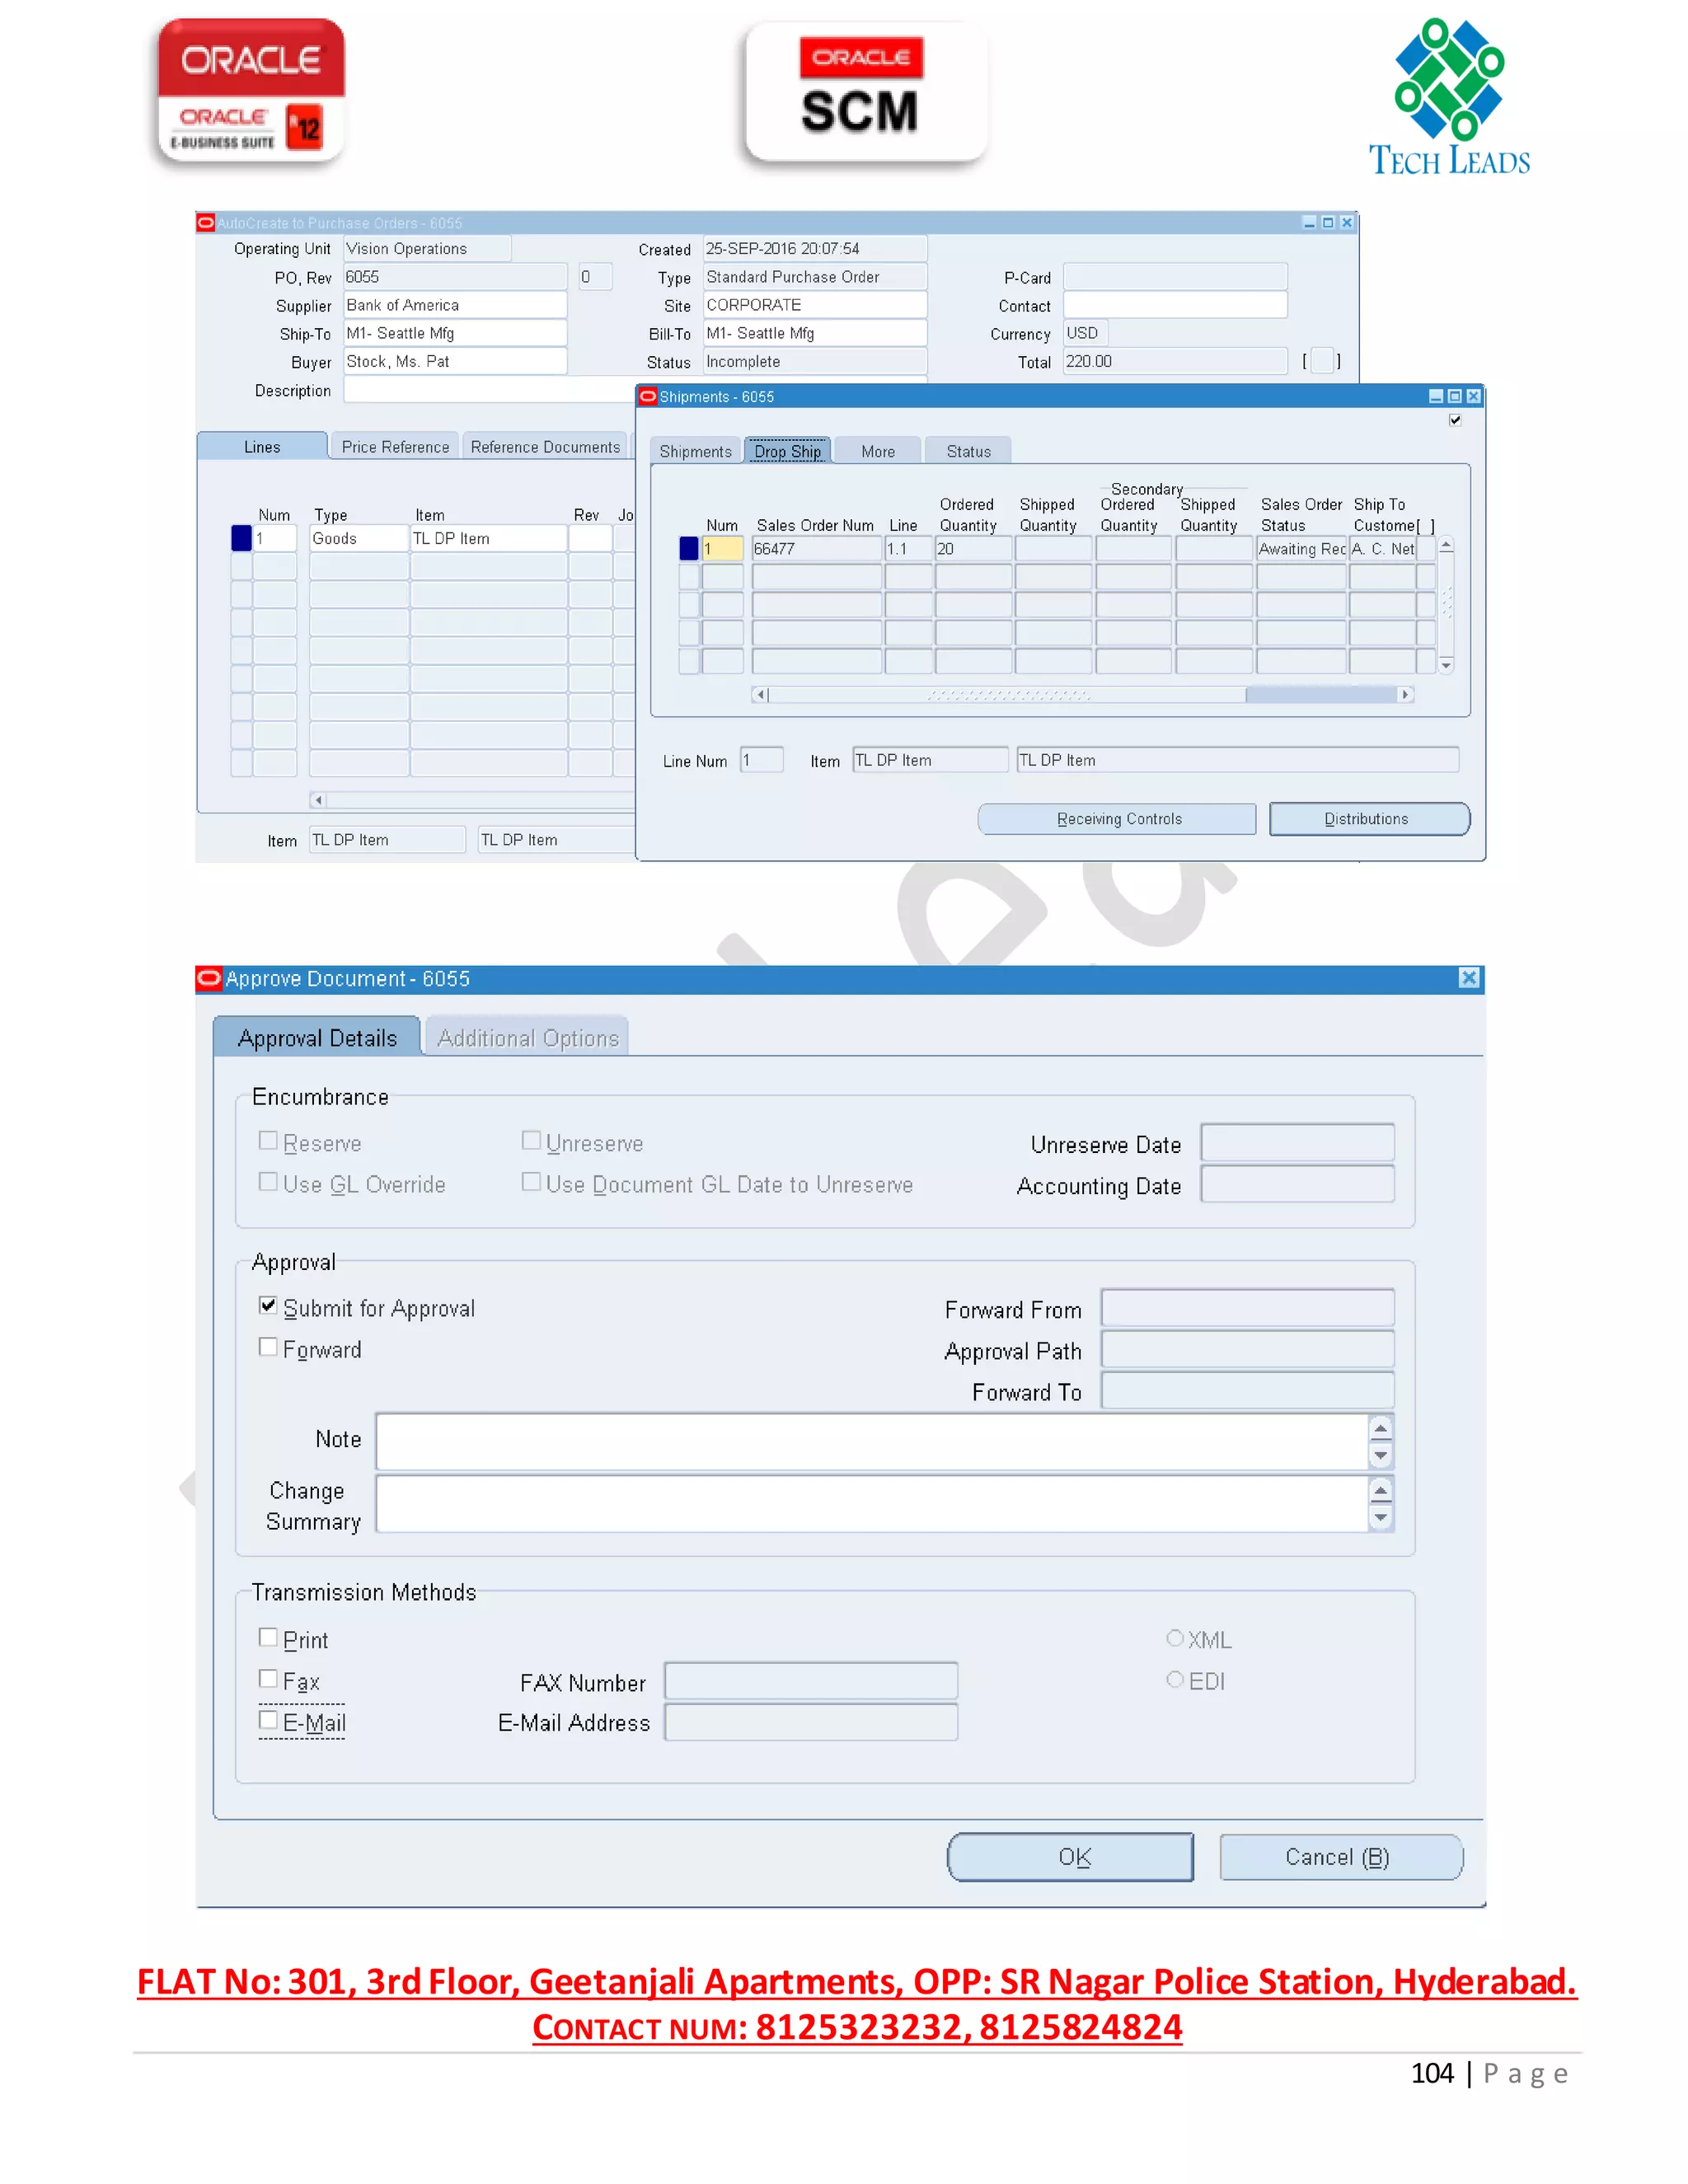Viewport: 1688px width, 2184px height.
Task: Maximize the Shipments 6055 window
Action: [x=1455, y=397]
